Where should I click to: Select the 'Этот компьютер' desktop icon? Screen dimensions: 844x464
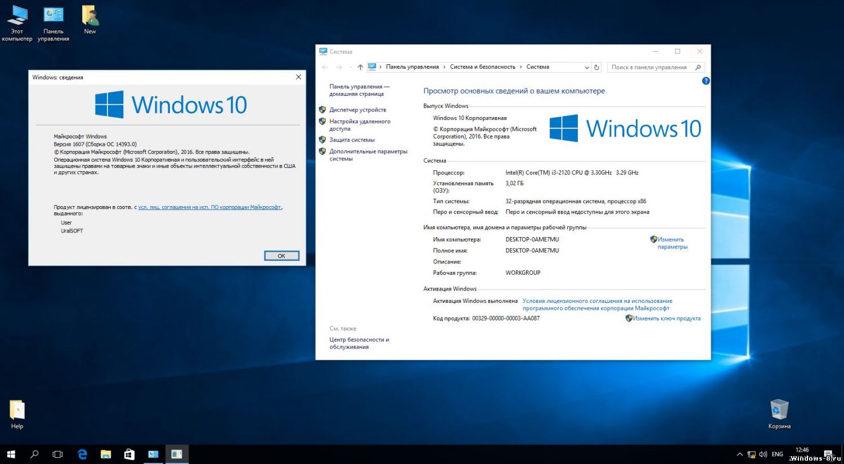17,23
